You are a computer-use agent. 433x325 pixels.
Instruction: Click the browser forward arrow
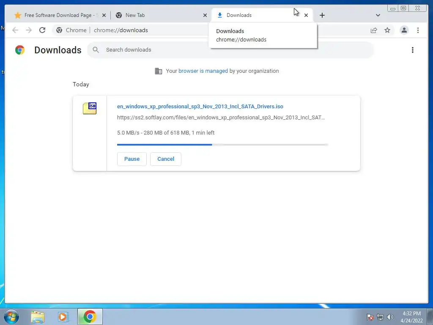[29, 30]
